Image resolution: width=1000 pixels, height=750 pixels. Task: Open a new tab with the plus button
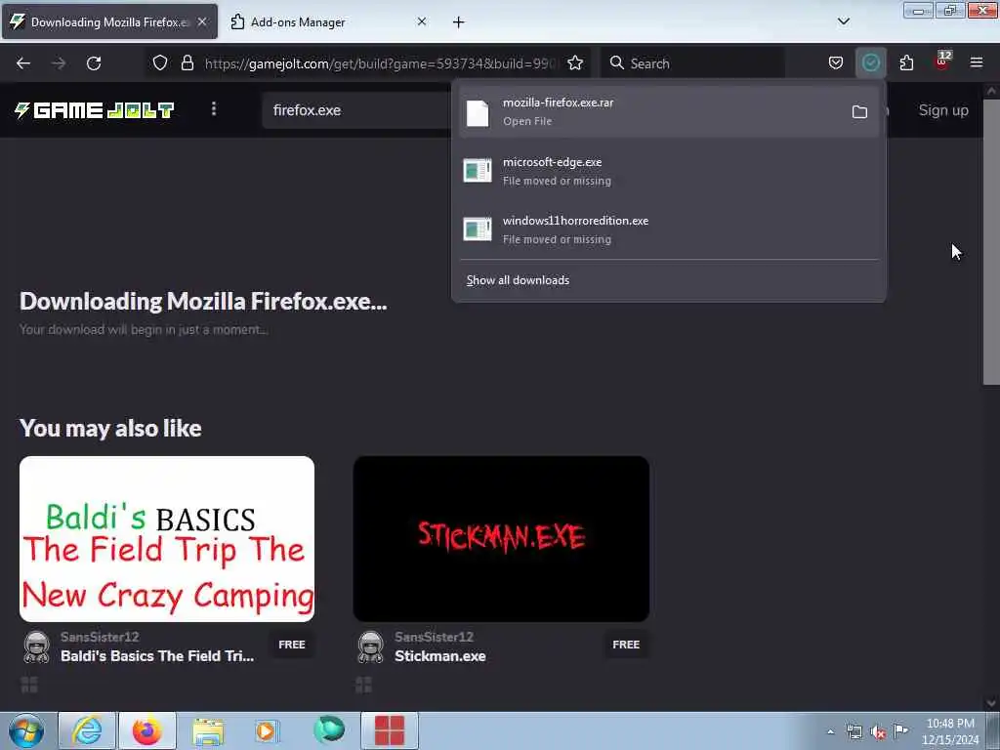pyautogui.click(x=459, y=22)
